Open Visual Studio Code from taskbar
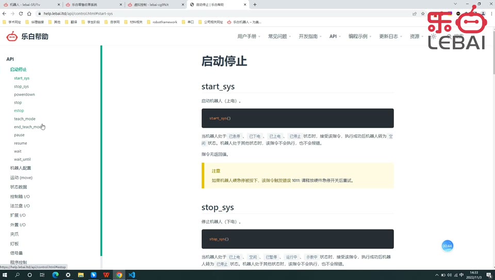 131,275
